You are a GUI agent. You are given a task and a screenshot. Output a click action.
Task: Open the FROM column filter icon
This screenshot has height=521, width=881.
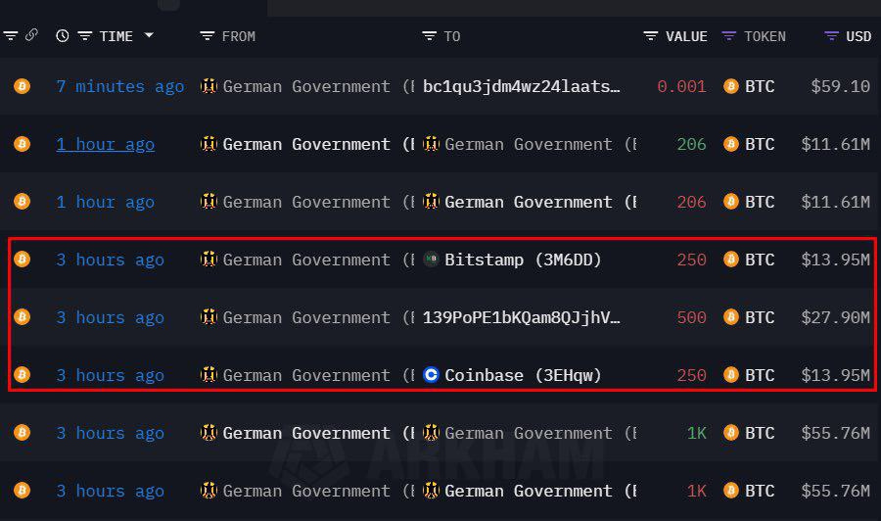click(207, 36)
